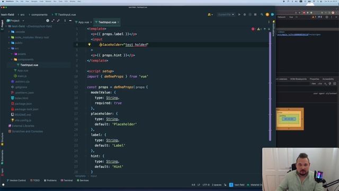
Task: Click 2 spaces indent setting in status bar
Action: click(217, 185)
